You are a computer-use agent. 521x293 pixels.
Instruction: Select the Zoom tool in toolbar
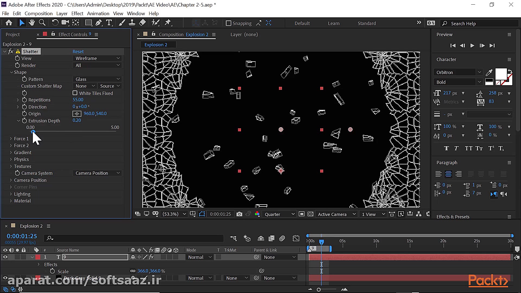pos(42,23)
